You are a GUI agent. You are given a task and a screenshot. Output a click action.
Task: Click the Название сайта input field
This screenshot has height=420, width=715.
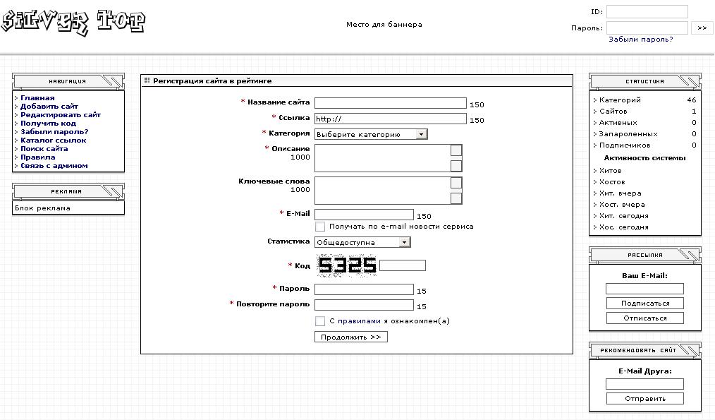tap(391, 103)
